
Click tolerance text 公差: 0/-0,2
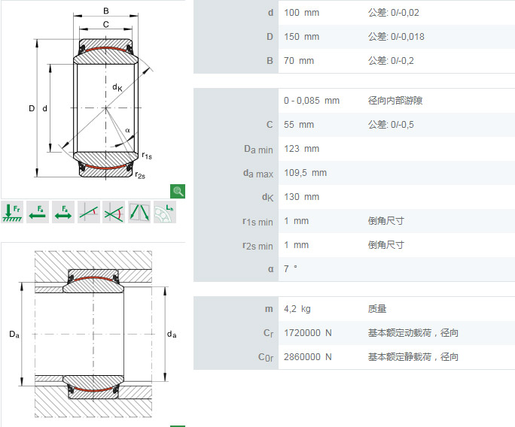coord(391,61)
